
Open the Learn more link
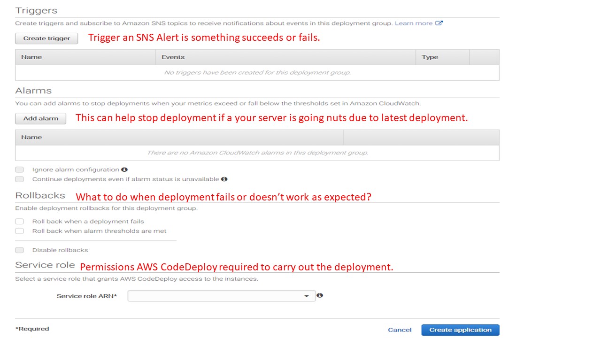[414, 23]
